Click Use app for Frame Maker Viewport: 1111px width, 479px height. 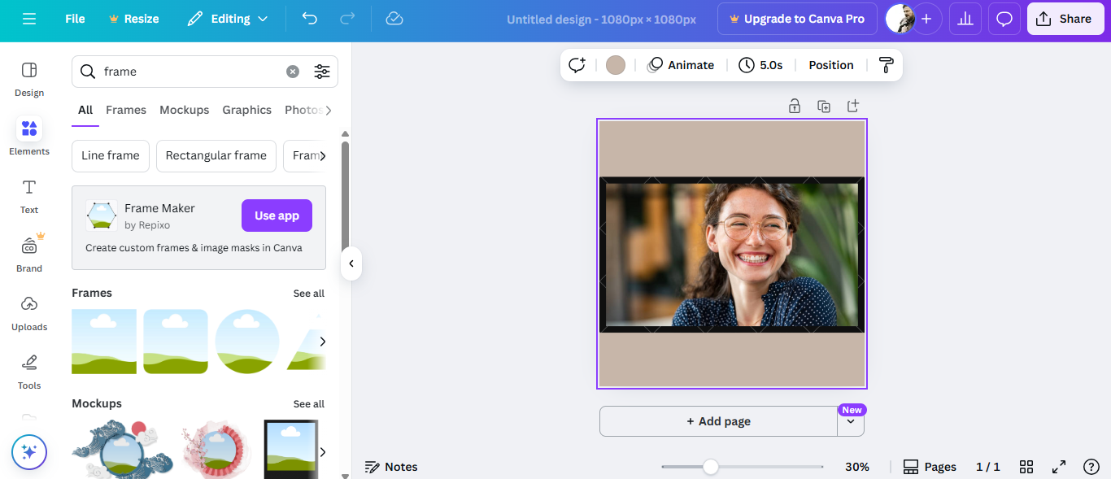click(x=277, y=215)
